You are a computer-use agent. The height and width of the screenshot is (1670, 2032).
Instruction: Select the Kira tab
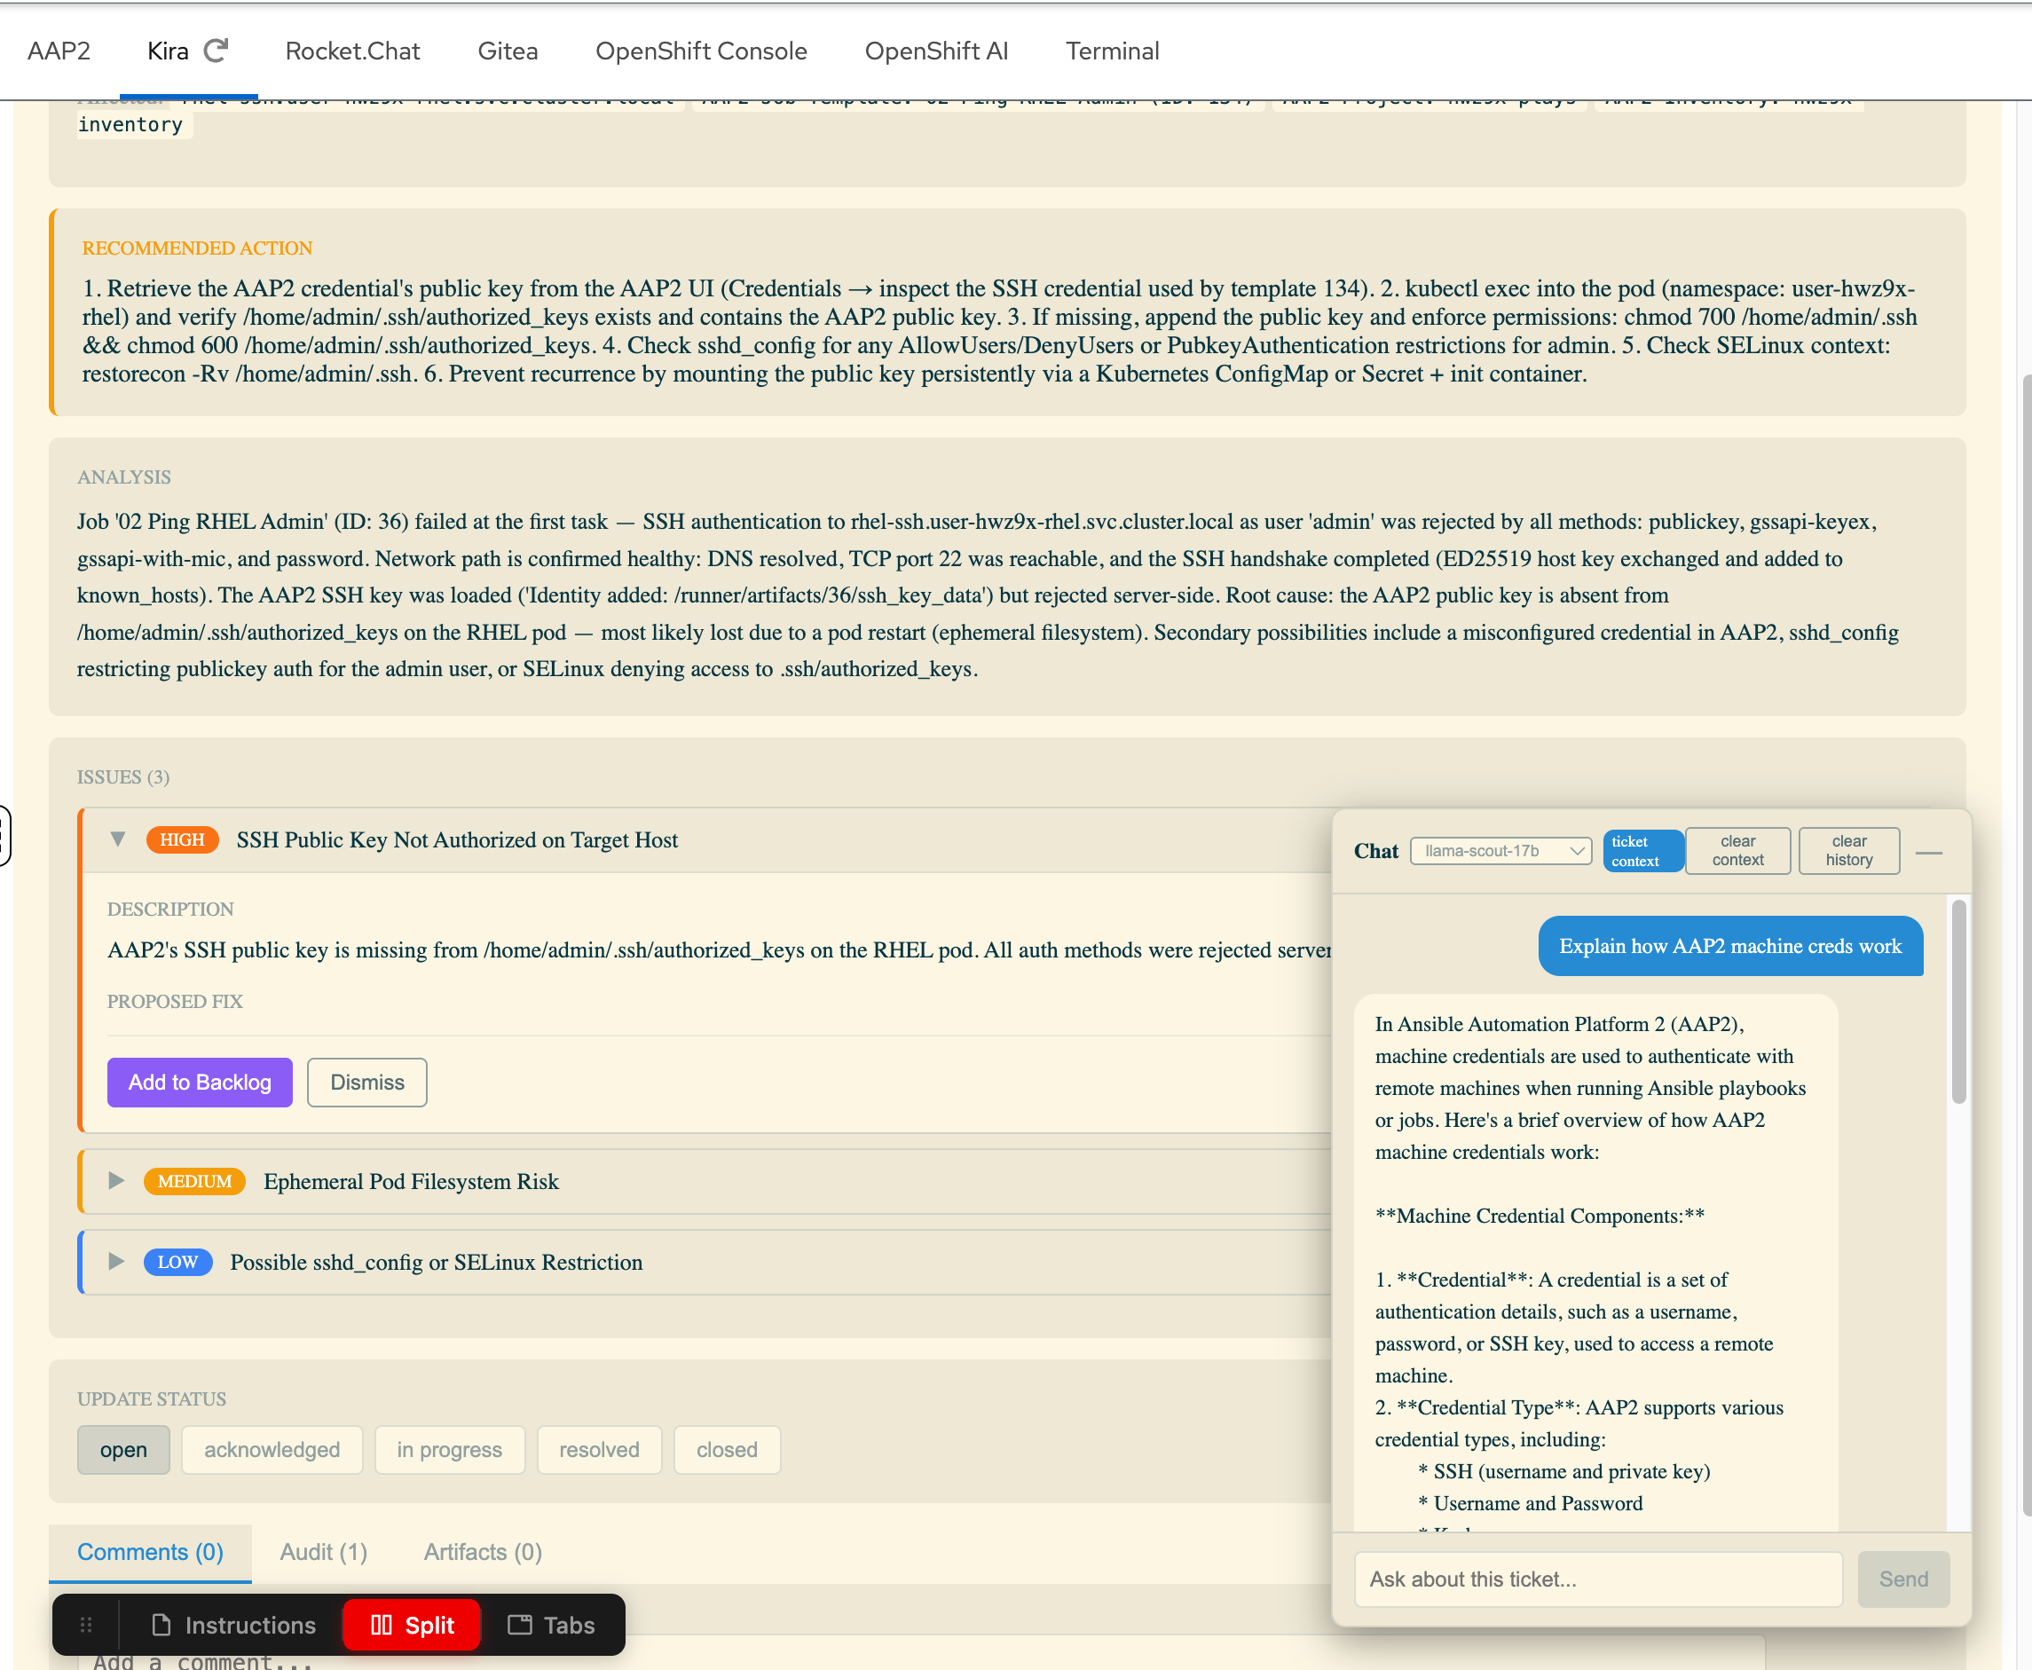(168, 51)
